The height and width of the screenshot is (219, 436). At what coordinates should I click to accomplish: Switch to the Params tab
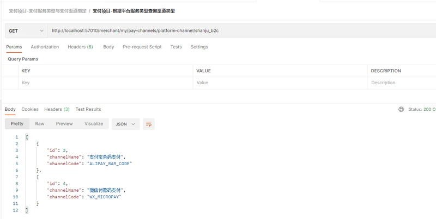click(14, 47)
